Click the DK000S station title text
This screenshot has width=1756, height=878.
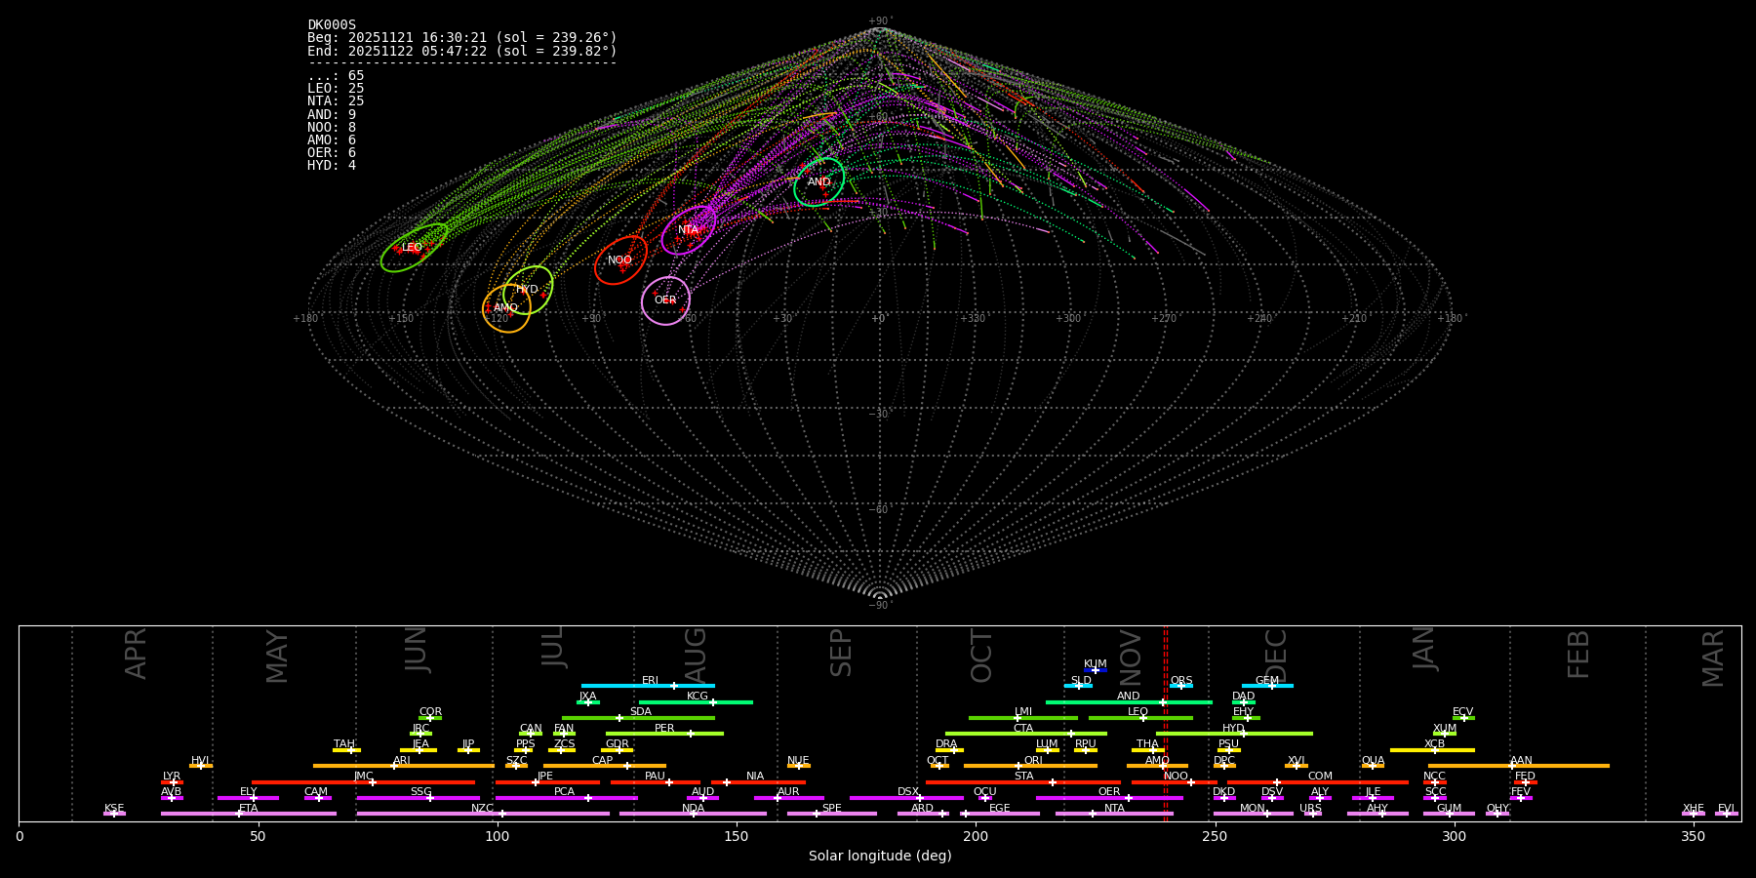[x=332, y=25]
